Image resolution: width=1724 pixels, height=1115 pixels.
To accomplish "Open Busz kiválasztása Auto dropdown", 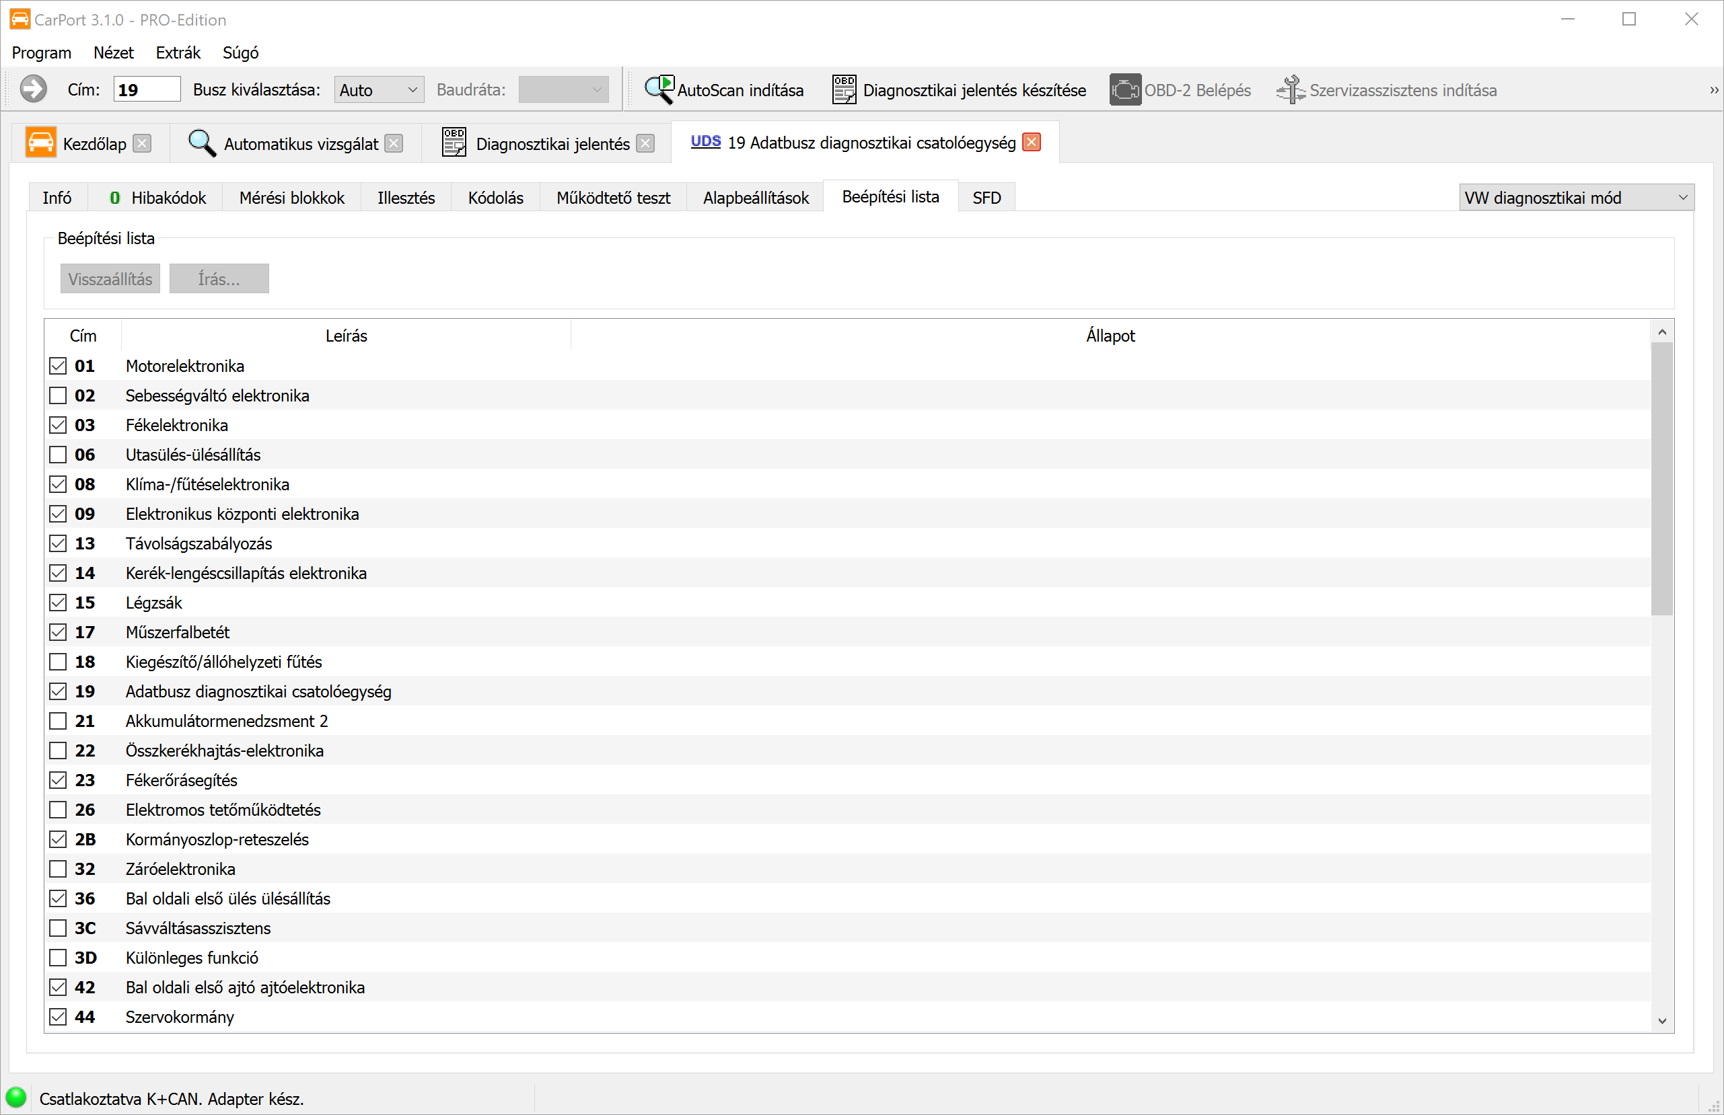I will [x=378, y=90].
